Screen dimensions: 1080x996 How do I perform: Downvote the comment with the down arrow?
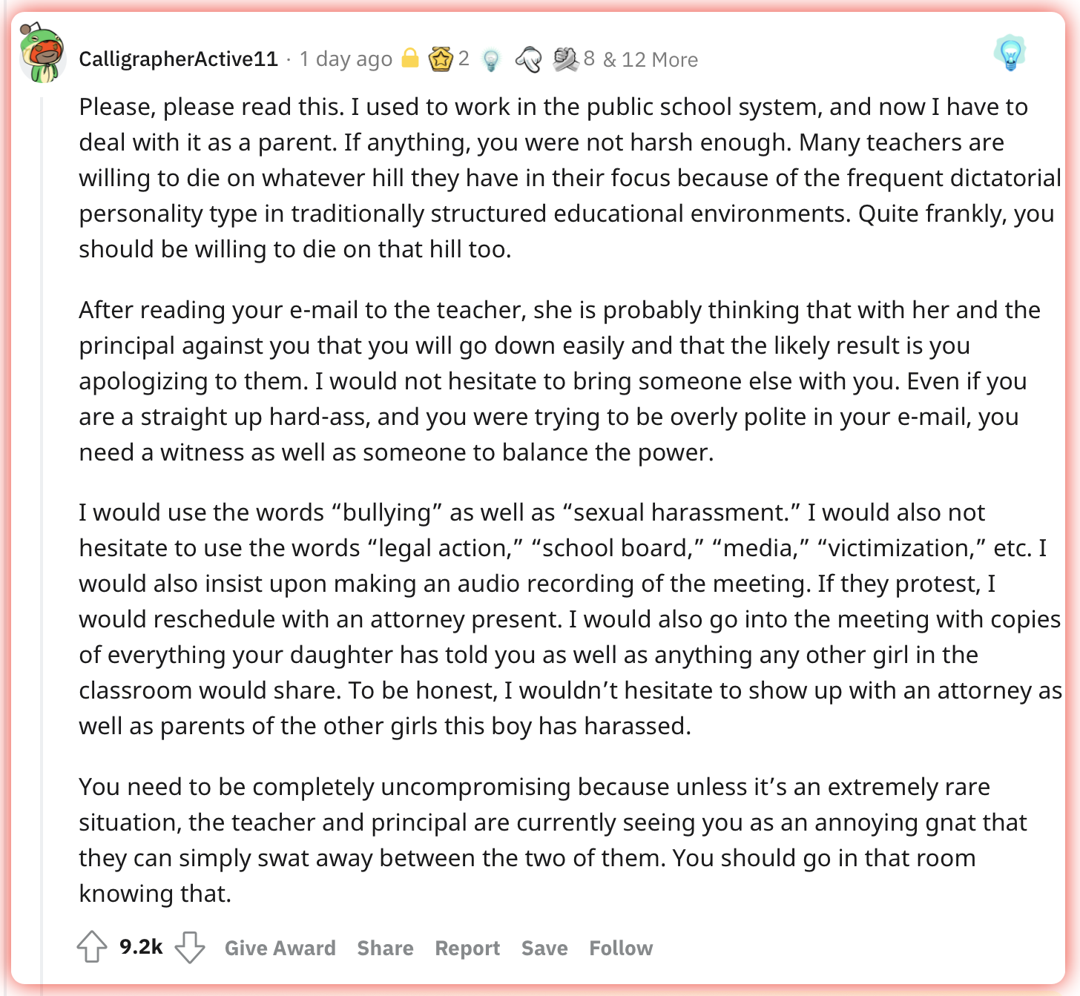pos(190,947)
